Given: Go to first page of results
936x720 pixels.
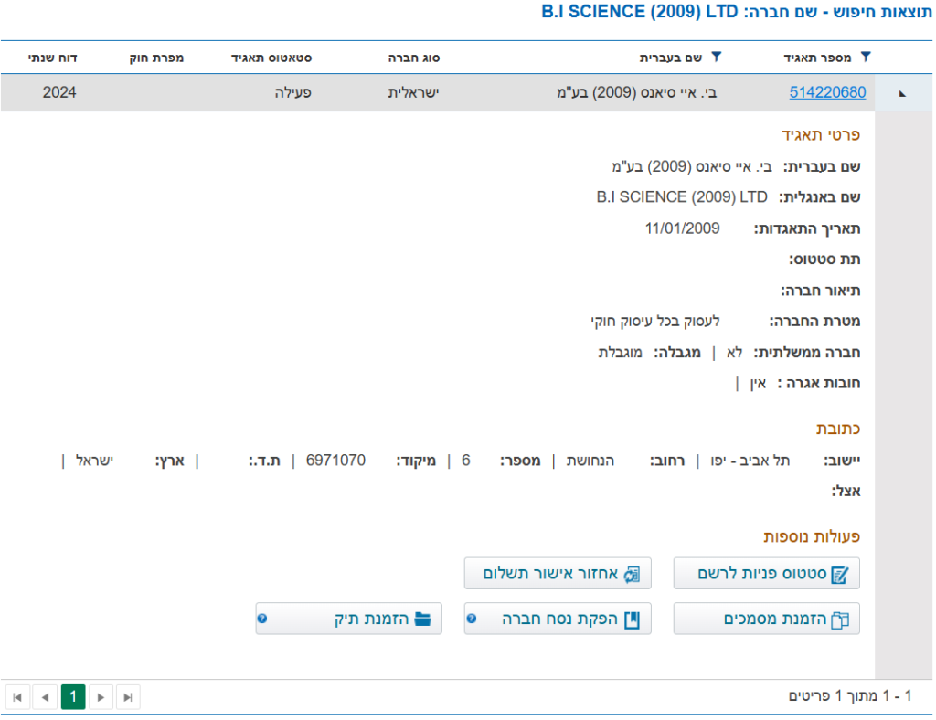Looking at the screenshot, I should pos(17,697).
